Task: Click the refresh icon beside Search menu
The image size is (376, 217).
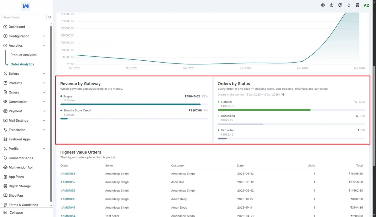Action: 50,17
